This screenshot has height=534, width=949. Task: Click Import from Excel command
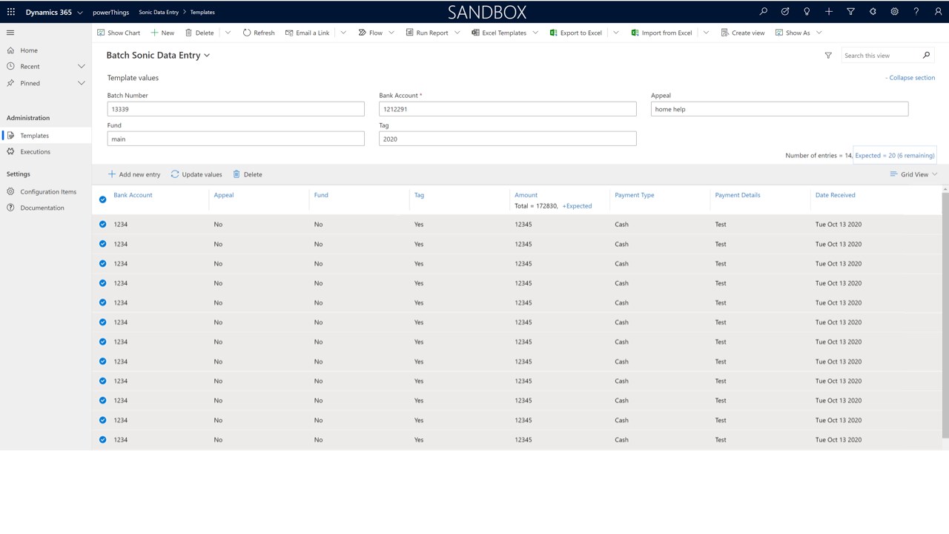coord(662,33)
